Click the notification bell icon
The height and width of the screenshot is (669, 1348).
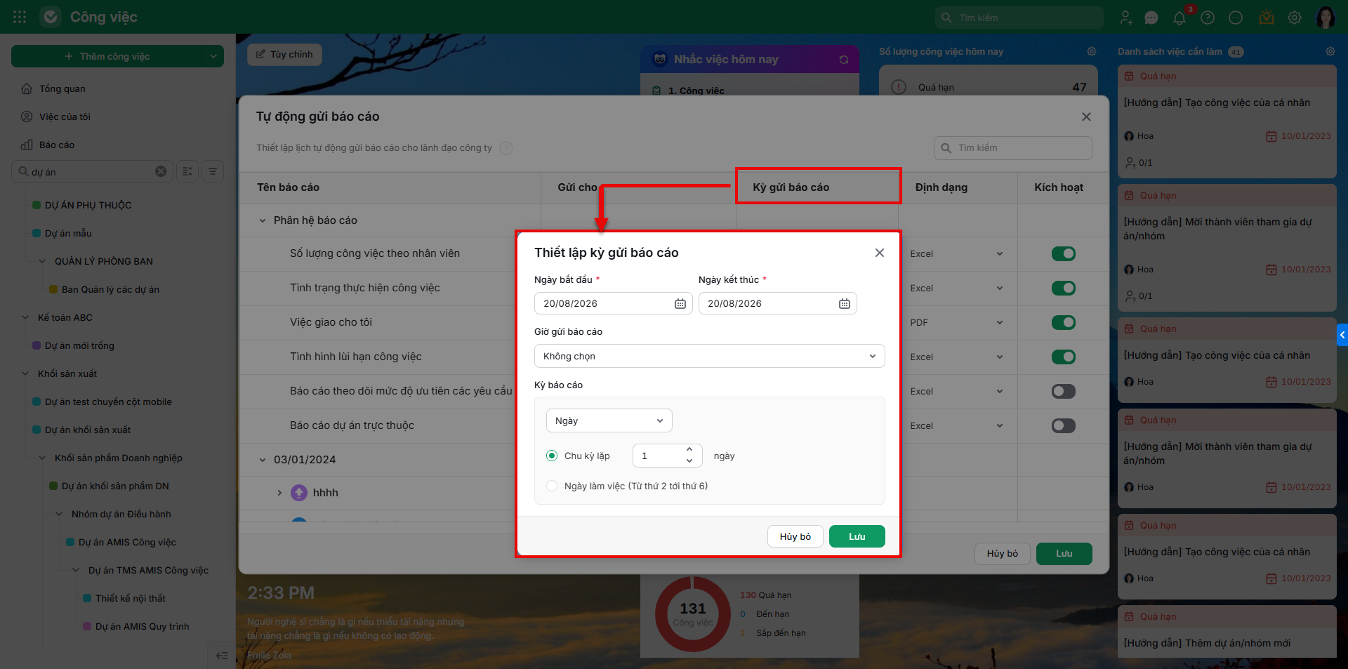pyautogui.click(x=1179, y=18)
